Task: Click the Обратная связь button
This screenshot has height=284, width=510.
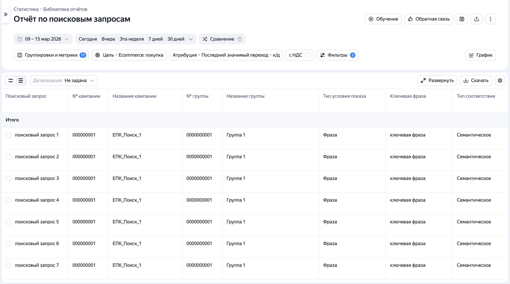Action: click(x=428, y=19)
